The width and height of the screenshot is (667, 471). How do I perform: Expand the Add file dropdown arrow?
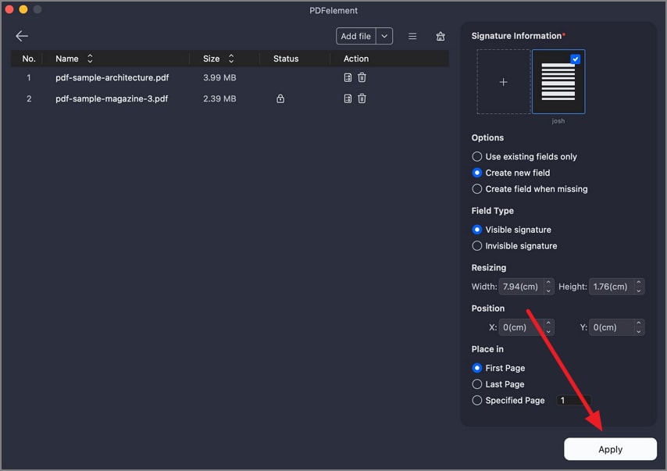click(x=383, y=36)
